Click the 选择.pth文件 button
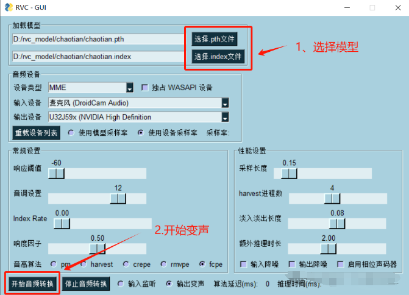Screen dimensions: 409x295 tap(214, 39)
